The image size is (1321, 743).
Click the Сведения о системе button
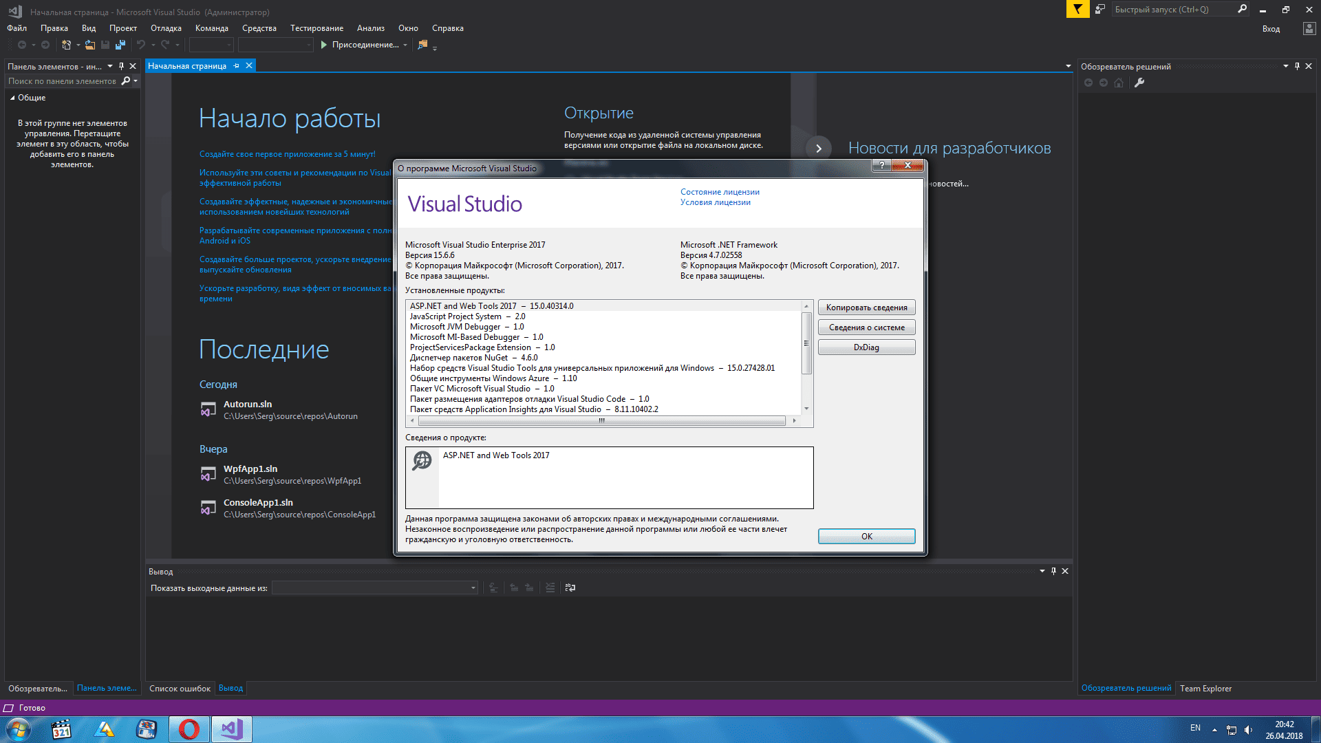[866, 327]
